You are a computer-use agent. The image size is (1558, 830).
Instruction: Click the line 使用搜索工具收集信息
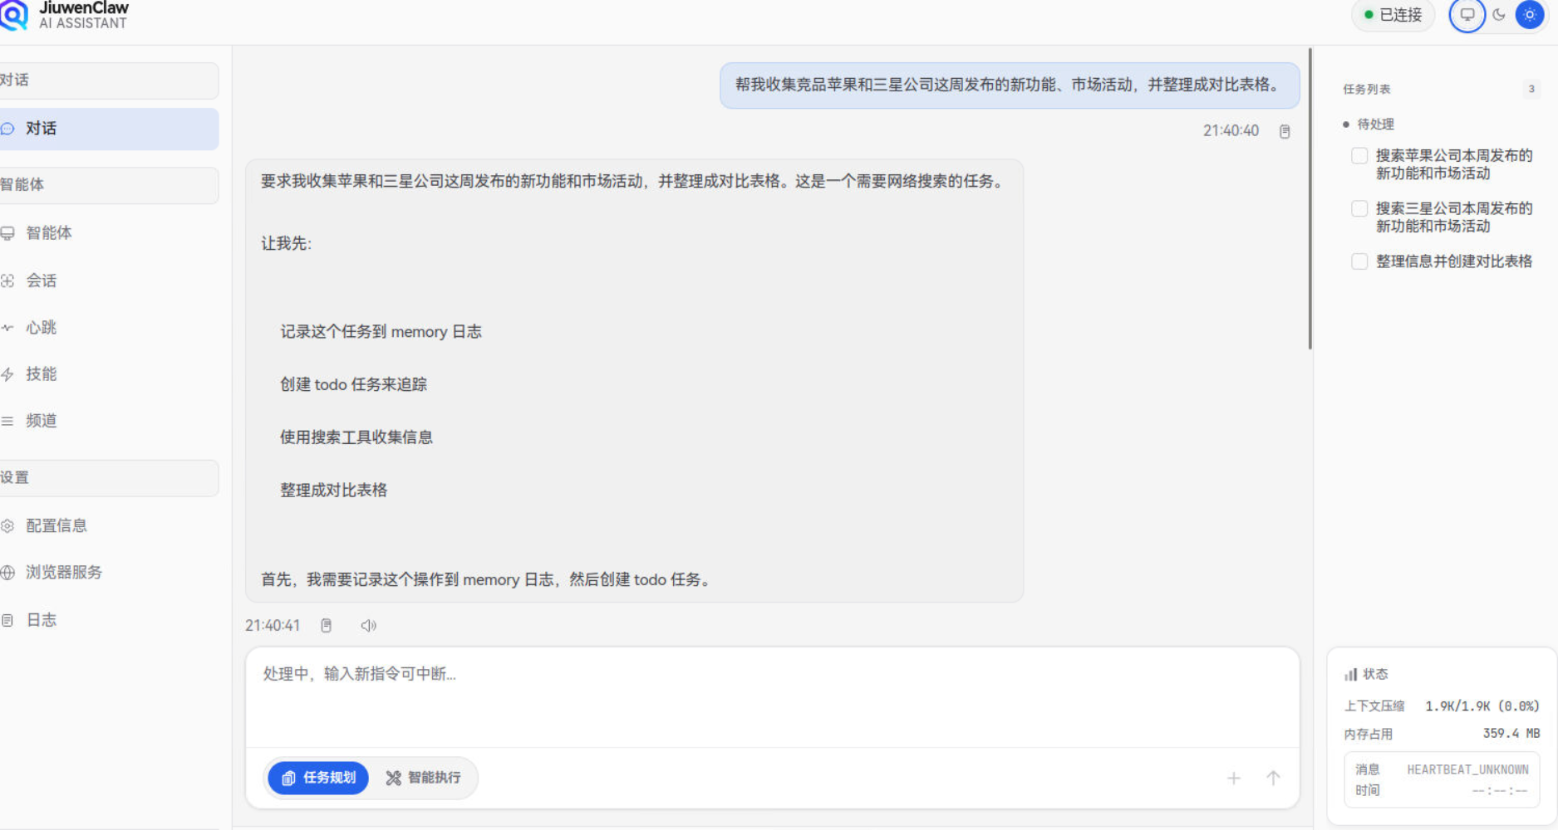[356, 437]
